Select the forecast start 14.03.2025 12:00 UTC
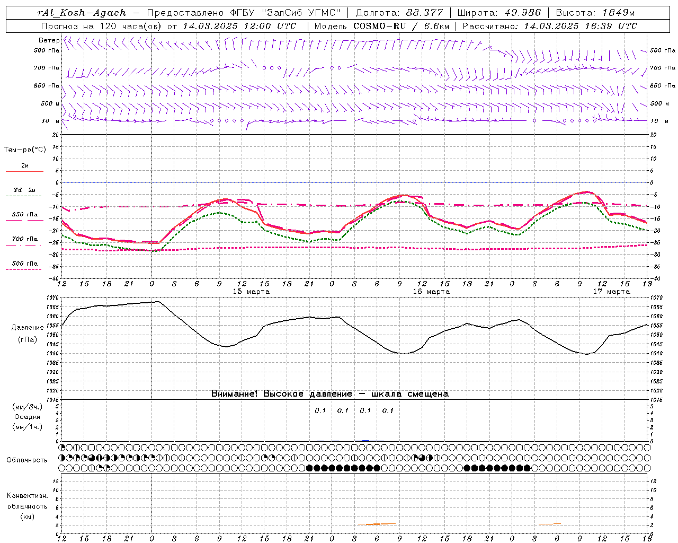Screen dimensions: 678x543 click(239, 26)
